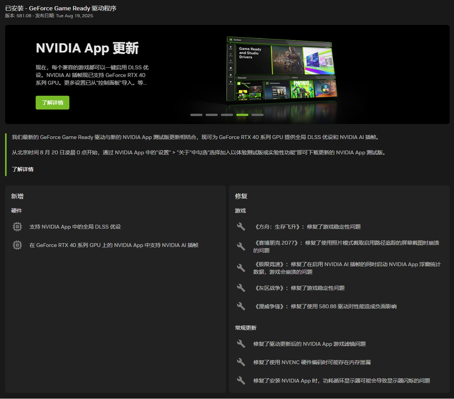Image resolution: width=454 pixels, height=399 pixels.
Task: Open the 了解详情 link under the announcement
Action: coord(22,169)
